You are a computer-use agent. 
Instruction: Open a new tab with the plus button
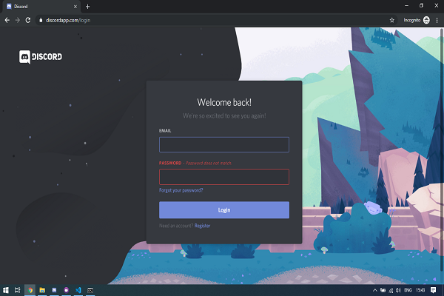pos(87,7)
